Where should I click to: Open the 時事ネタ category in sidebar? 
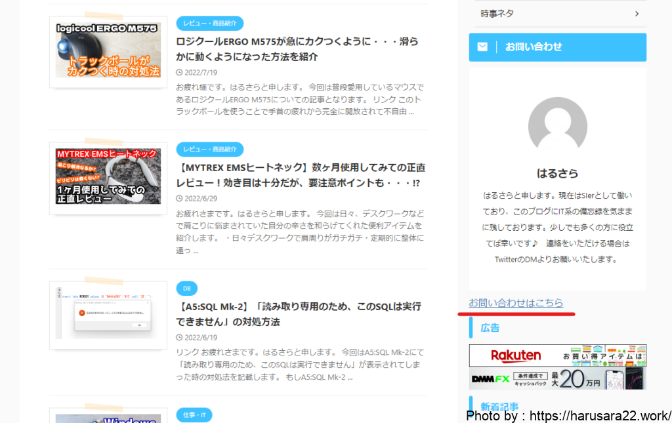[497, 14]
